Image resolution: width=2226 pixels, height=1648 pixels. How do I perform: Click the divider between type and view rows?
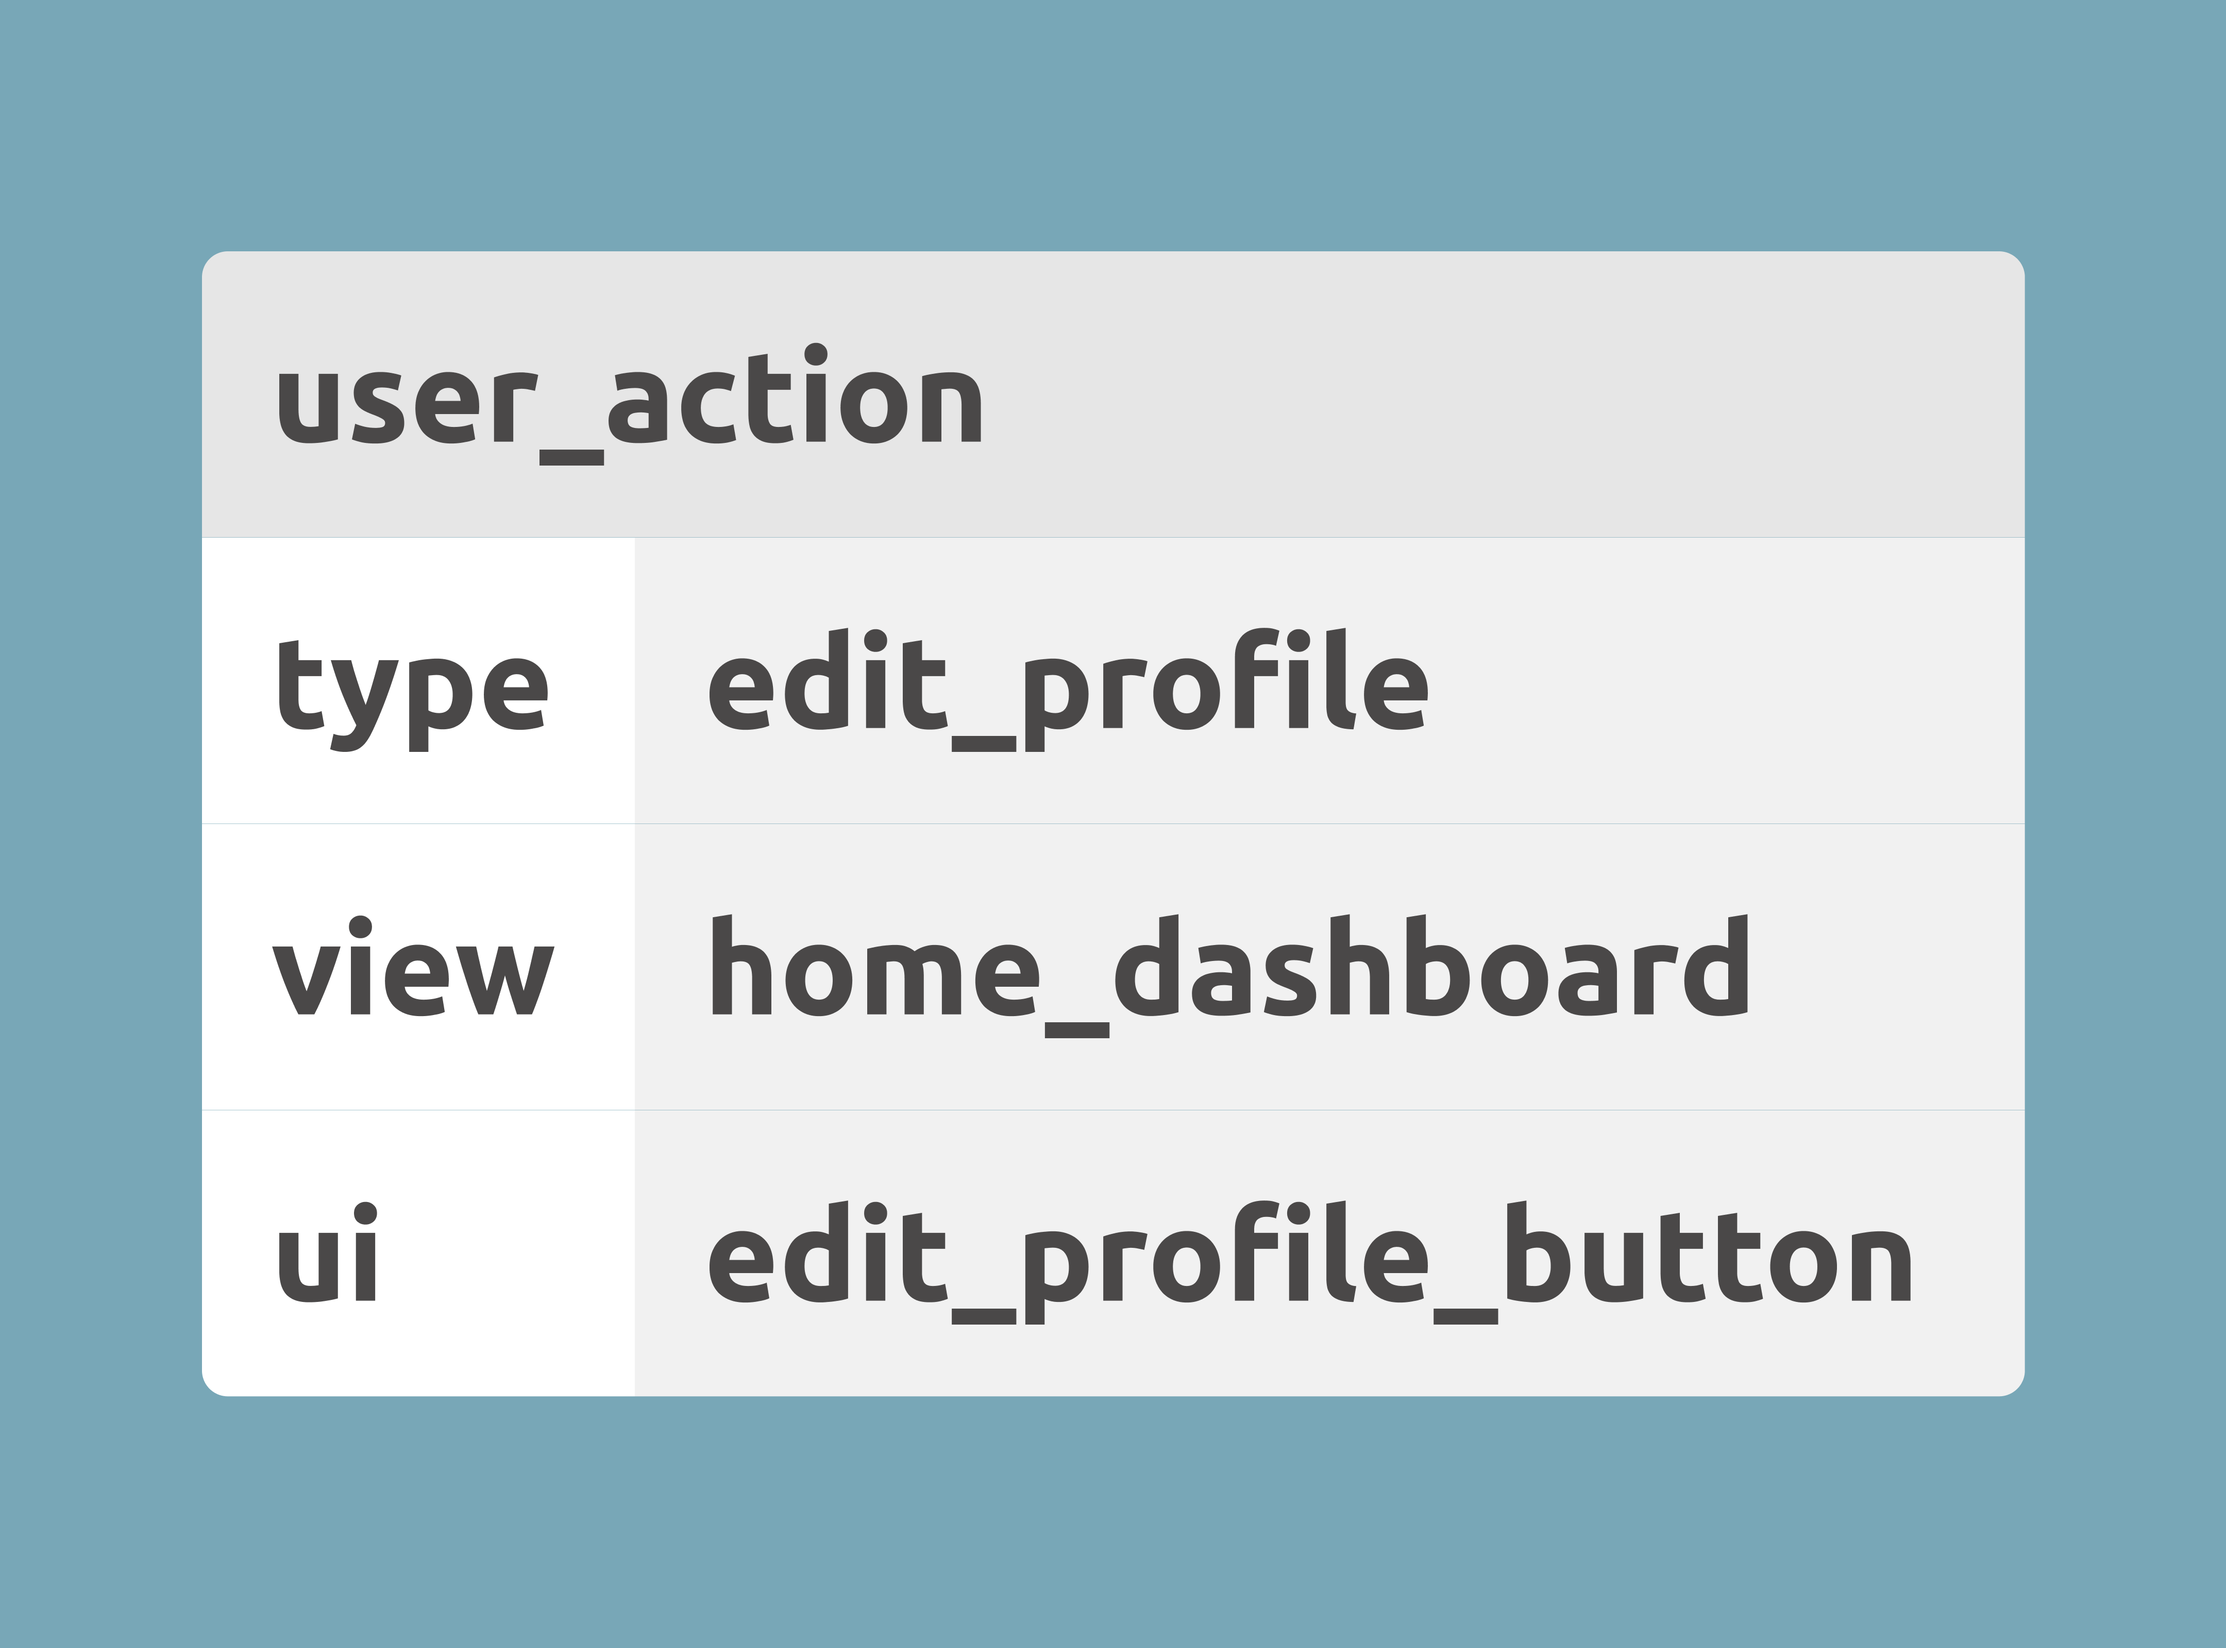1113,824
